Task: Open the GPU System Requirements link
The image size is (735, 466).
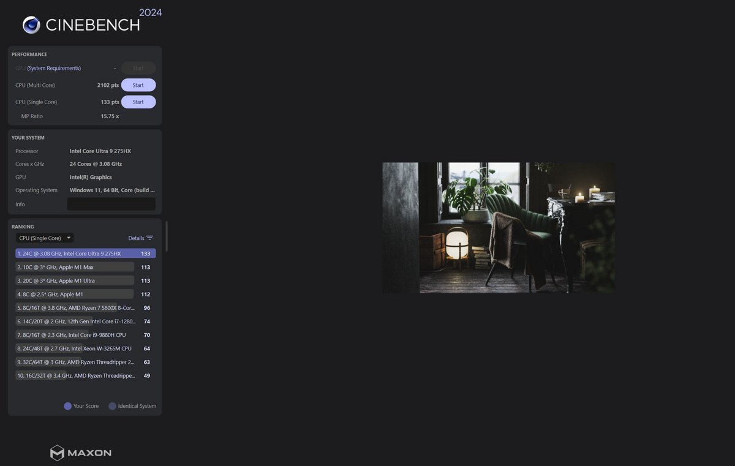Action: [x=54, y=68]
